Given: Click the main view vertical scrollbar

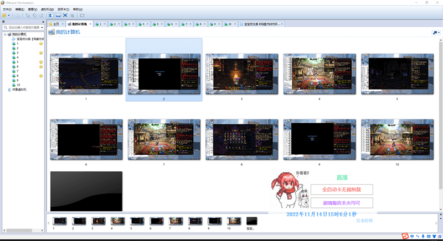Looking at the screenshot, I should 441,116.
